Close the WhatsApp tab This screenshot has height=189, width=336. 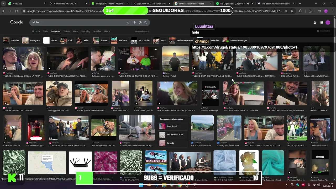click(x=45, y=4)
